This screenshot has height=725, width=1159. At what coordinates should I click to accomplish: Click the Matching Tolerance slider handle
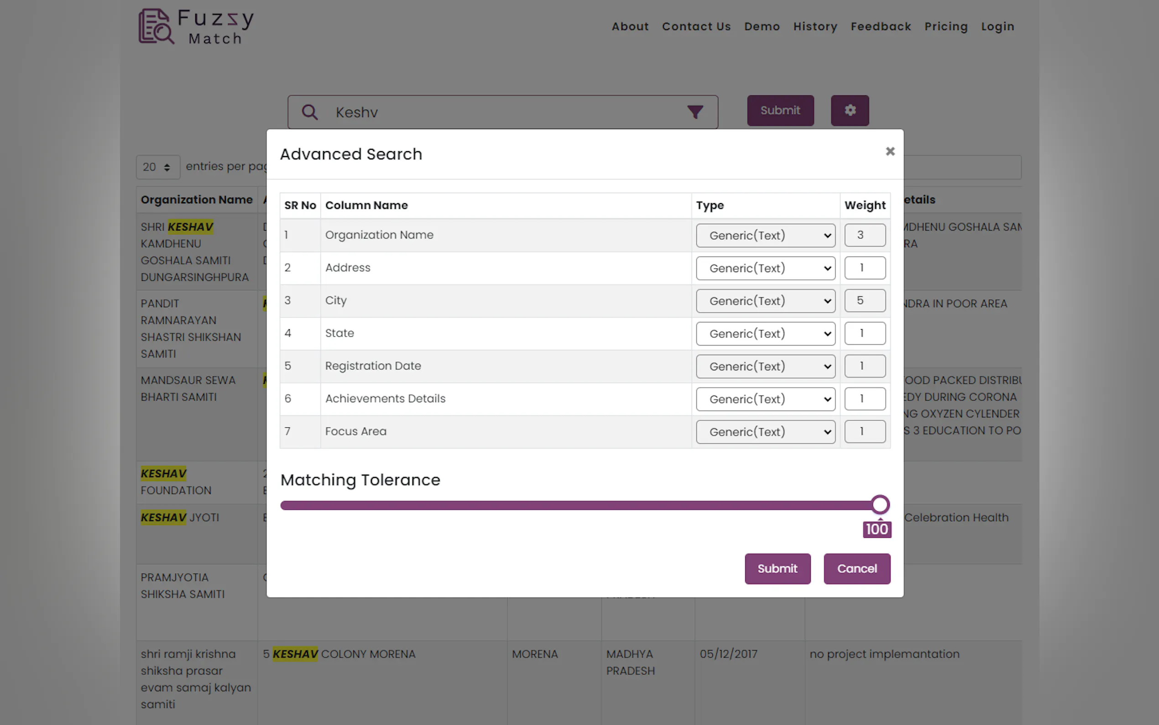point(880,504)
